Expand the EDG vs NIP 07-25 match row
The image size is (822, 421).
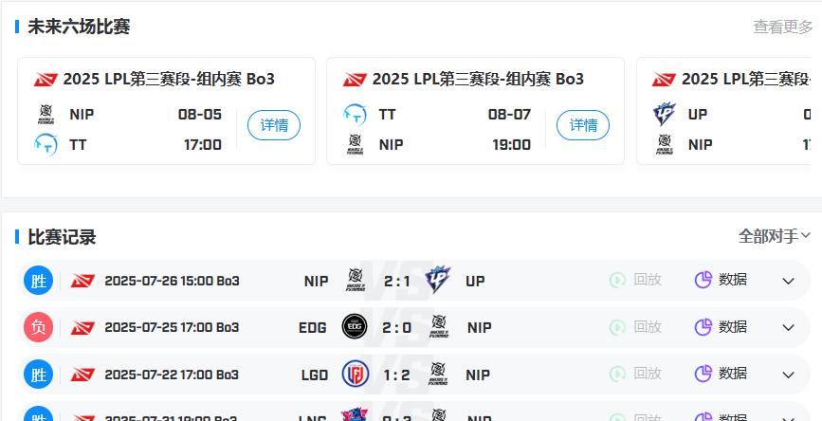(x=789, y=328)
